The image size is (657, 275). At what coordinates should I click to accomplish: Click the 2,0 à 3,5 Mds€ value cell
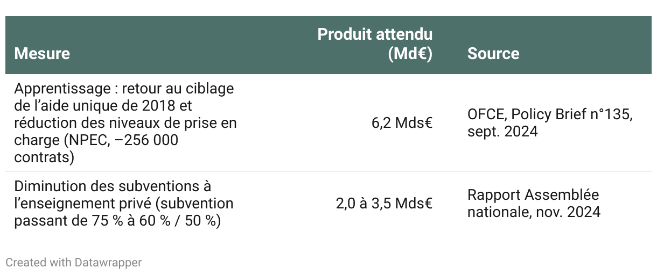click(384, 204)
